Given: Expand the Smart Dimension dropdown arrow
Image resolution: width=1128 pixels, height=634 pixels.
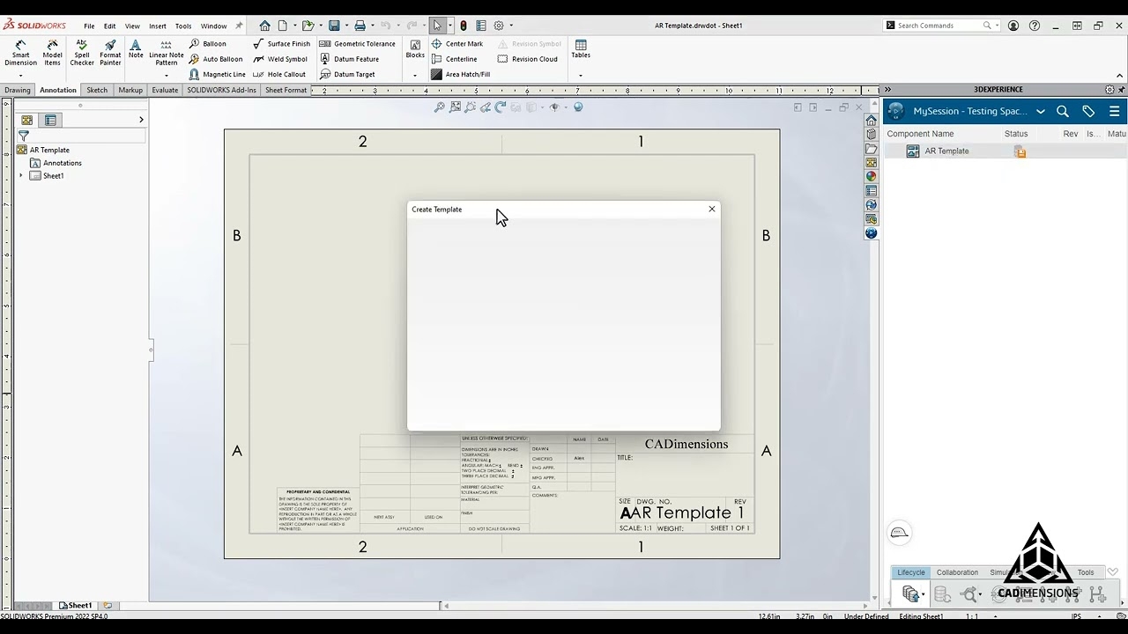Looking at the screenshot, I should 20,75.
